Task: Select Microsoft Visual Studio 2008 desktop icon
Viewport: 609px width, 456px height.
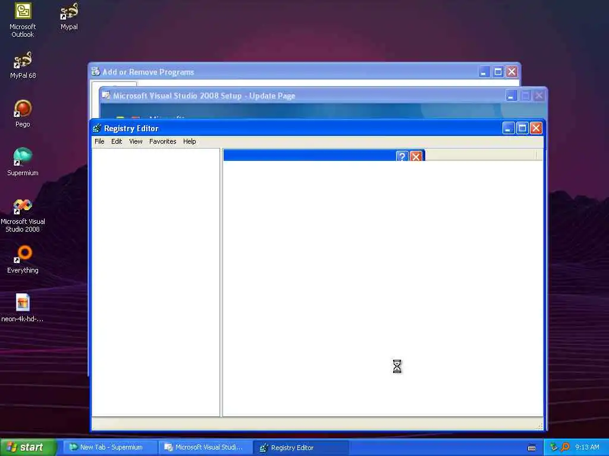Action: (x=23, y=215)
